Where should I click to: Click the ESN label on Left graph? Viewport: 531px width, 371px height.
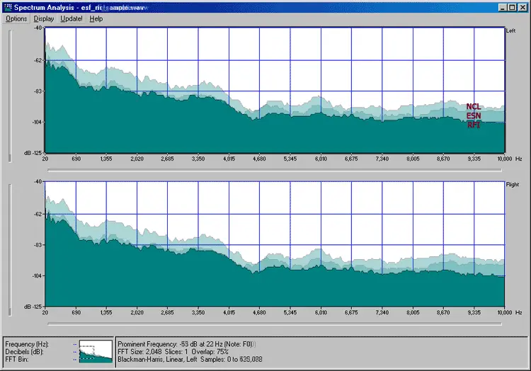click(x=474, y=116)
